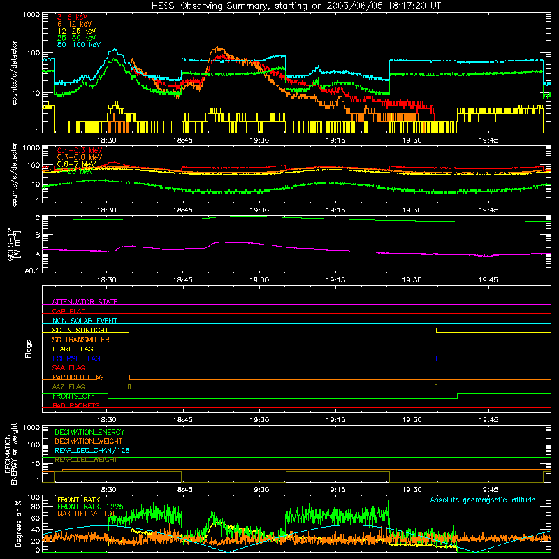Select the GAP_FLAG label

click(68, 311)
